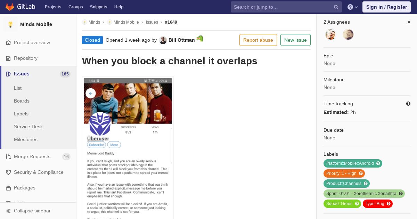Click the Sign in / Register button
The height and width of the screenshot is (219, 417).
click(386, 7)
